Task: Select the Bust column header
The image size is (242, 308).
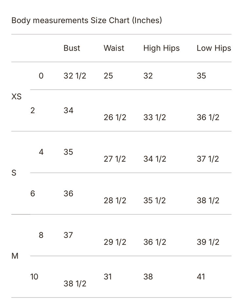Action: pyautogui.click(x=72, y=48)
